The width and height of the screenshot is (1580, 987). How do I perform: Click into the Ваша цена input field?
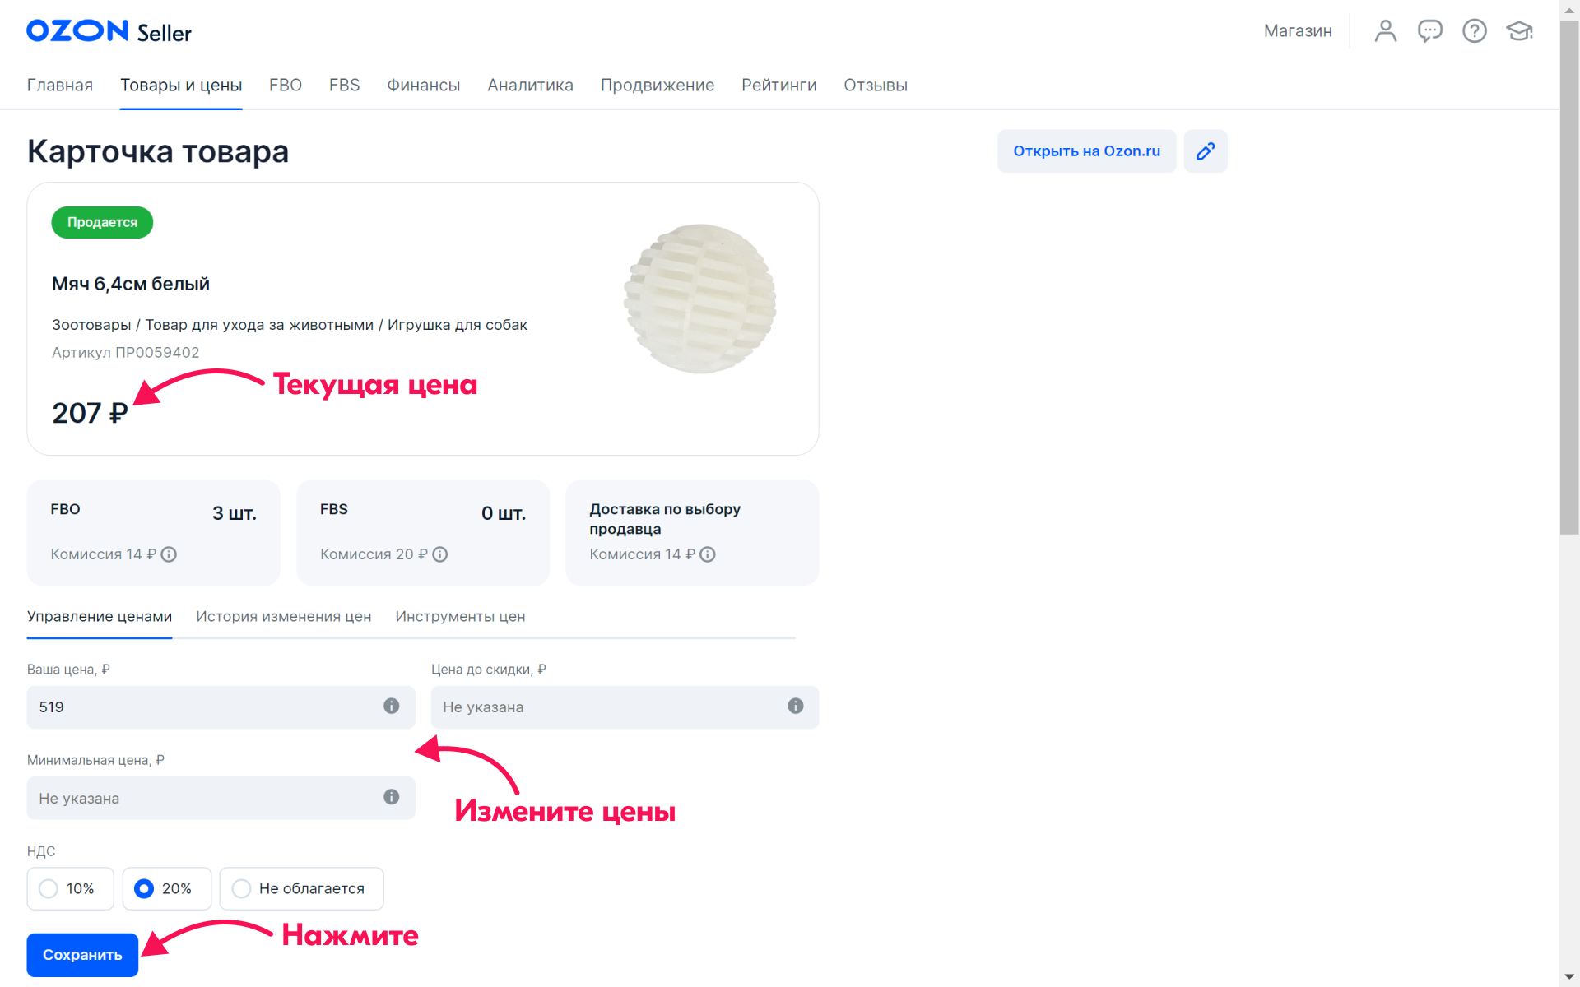click(221, 707)
